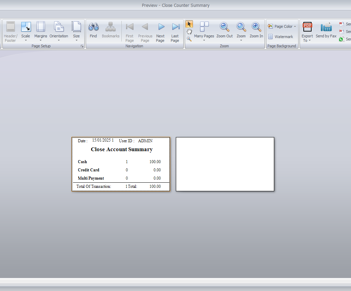351x291 pixels.
Task: Select the mouse pointer tool
Action: tap(189, 24)
